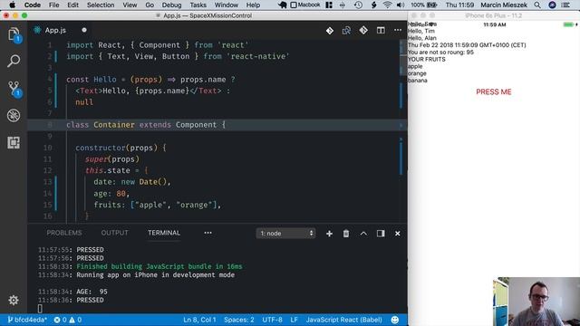Kill the terminal with trash icon
This screenshot has height=326, width=580.
pyautogui.click(x=346, y=234)
